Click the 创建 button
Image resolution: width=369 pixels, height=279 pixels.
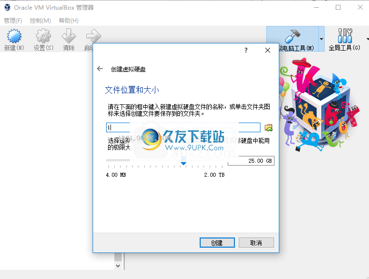coord(217,242)
